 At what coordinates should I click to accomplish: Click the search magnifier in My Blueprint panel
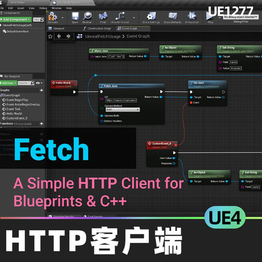tap(32, 83)
